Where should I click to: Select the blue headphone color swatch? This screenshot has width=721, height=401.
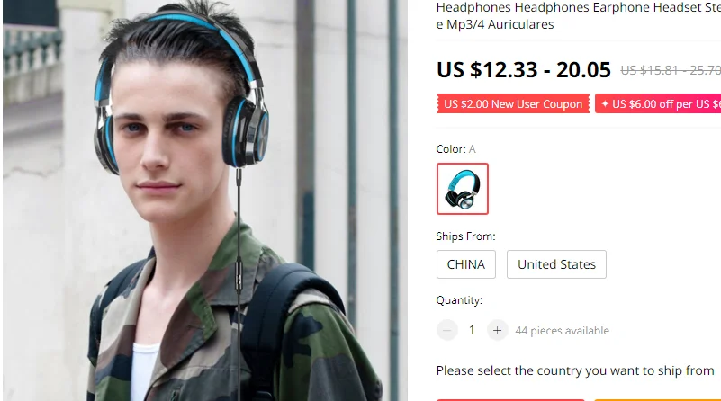(462, 189)
